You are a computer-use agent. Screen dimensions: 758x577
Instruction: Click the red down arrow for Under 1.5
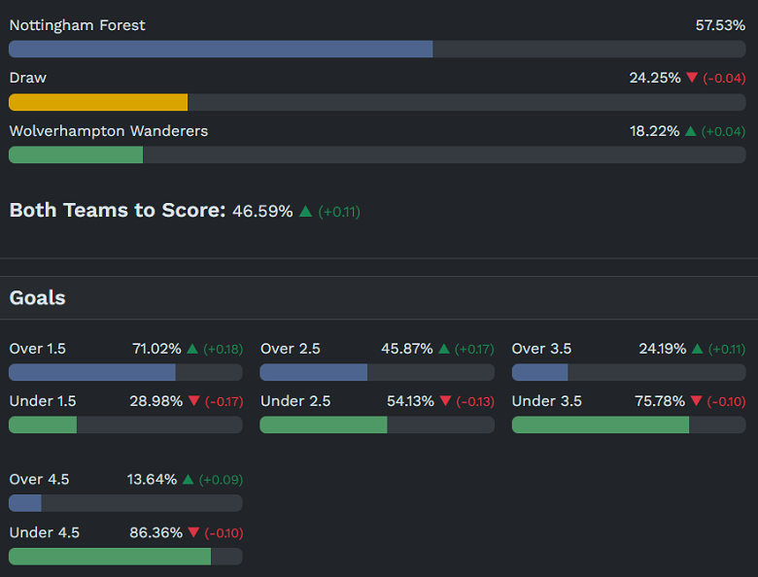point(193,401)
